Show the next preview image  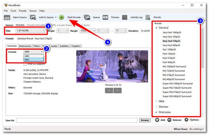point(118,91)
